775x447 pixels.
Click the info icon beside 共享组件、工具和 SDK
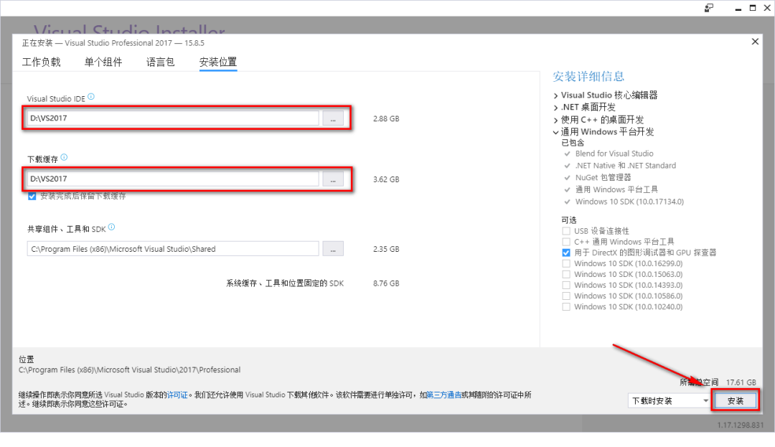point(112,228)
